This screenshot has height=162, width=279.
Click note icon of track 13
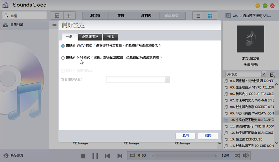point(226,139)
